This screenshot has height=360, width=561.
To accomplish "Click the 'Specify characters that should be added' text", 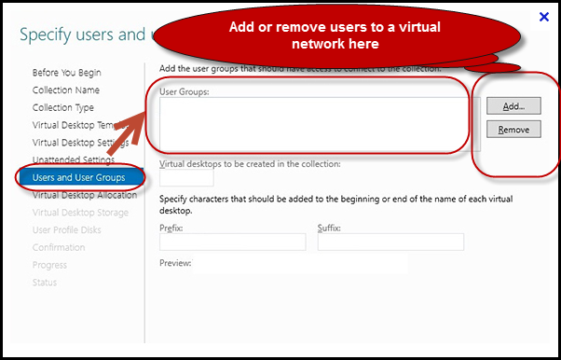I will 336,204.
